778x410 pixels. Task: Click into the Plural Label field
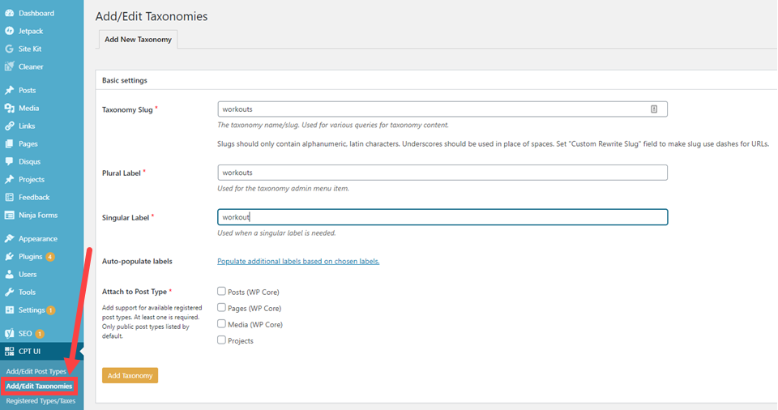[x=442, y=173]
